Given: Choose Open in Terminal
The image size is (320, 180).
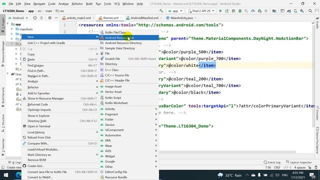Looking at the screenshot, I should click(60, 126).
